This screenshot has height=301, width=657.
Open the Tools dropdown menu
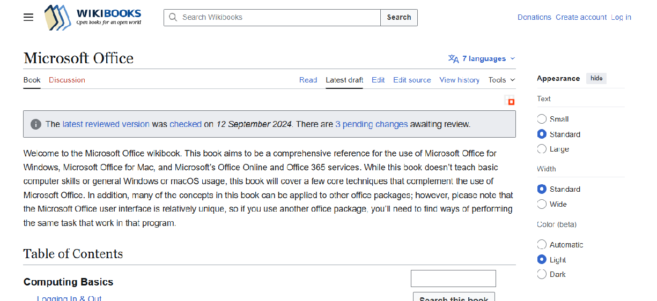click(x=501, y=80)
